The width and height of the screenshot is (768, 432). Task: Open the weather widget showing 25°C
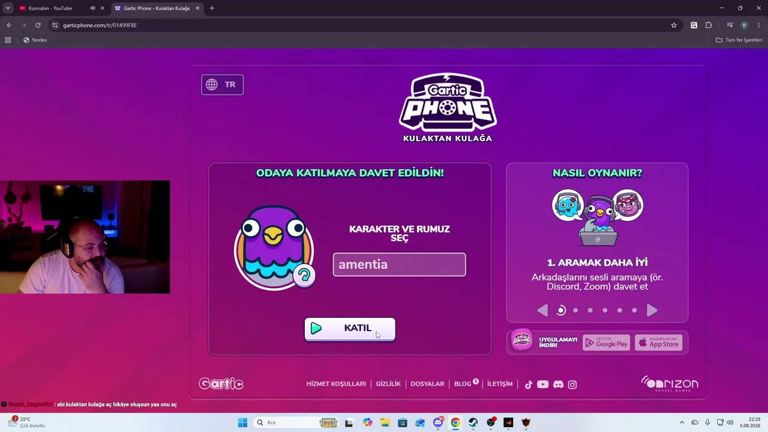pos(26,422)
